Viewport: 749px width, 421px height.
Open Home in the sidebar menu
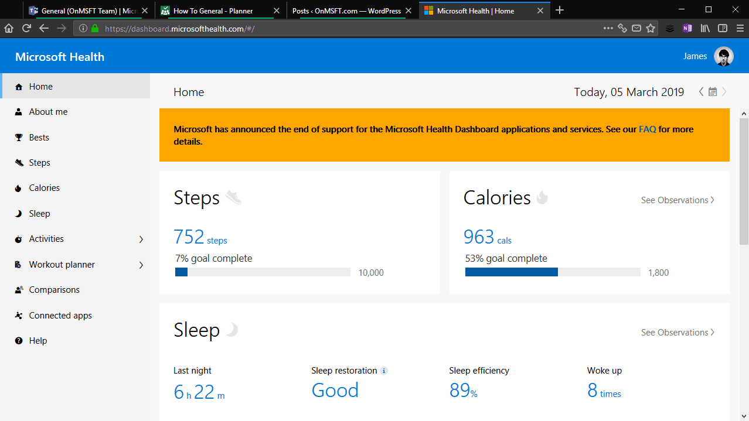tap(75, 86)
